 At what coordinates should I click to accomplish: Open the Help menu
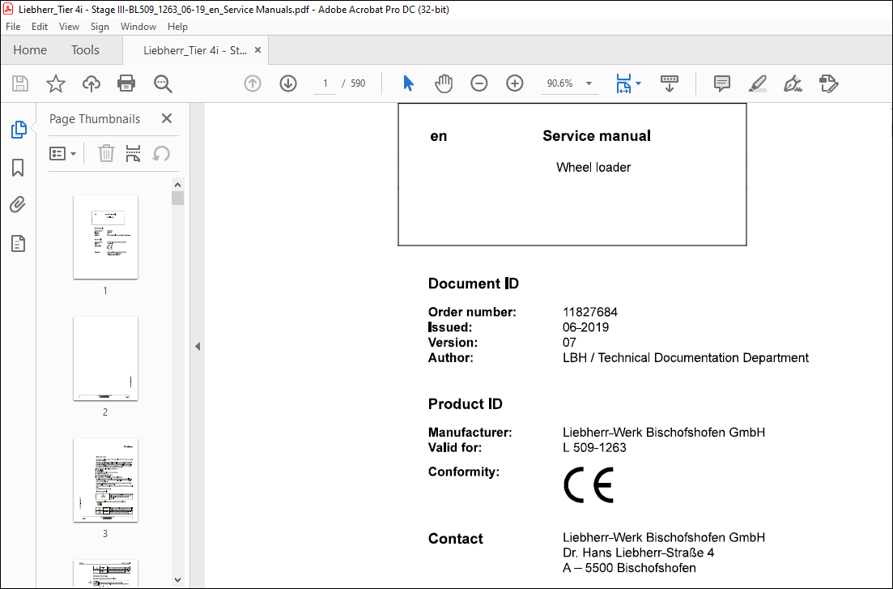[x=177, y=27]
